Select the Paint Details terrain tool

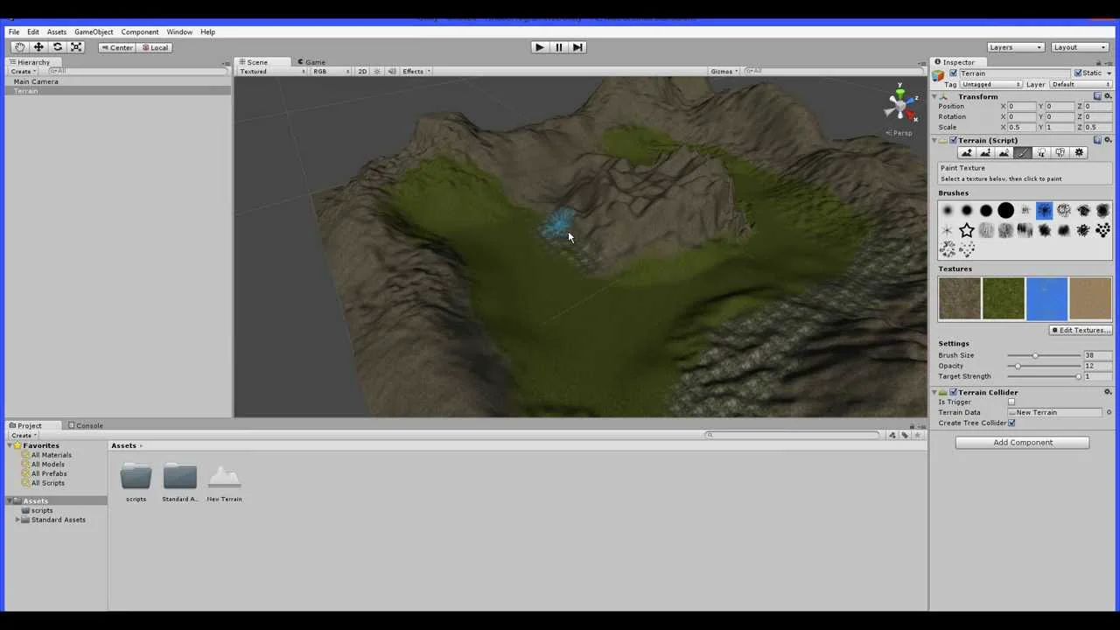click(1060, 153)
